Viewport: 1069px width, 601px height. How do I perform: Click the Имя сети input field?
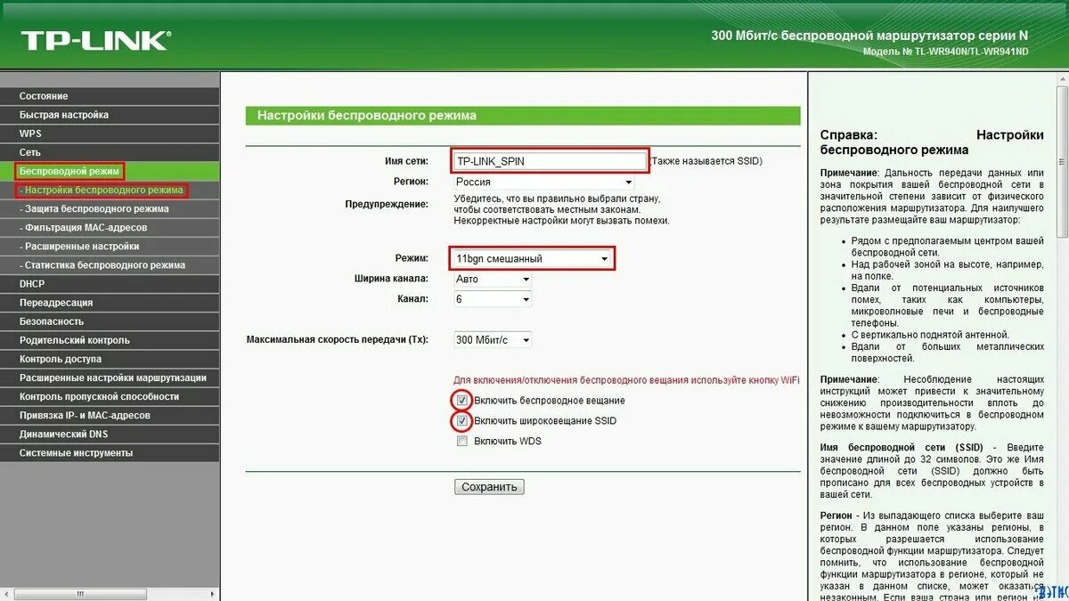tap(550, 161)
